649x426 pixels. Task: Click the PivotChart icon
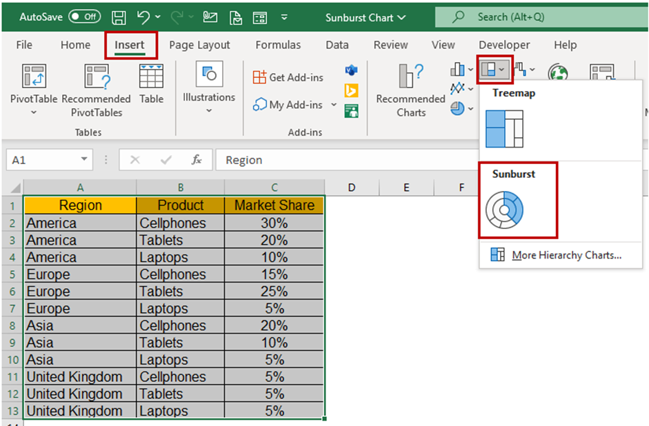click(602, 72)
